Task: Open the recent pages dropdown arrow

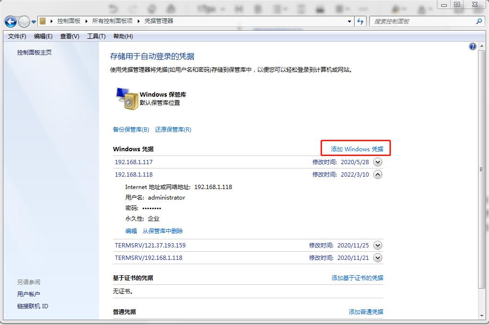Action: [33, 22]
